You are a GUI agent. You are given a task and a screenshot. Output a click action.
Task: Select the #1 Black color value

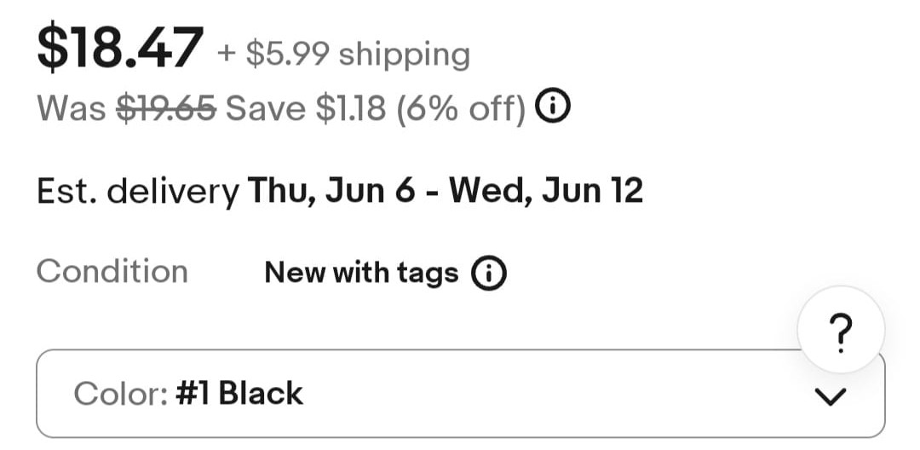pyautogui.click(x=239, y=393)
